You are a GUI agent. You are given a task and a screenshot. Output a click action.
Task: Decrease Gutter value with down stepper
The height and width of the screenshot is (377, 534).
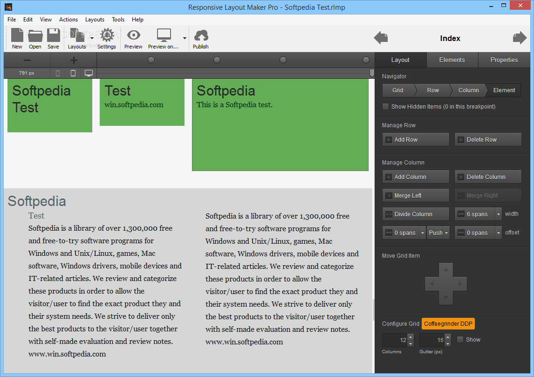(448, 343)
